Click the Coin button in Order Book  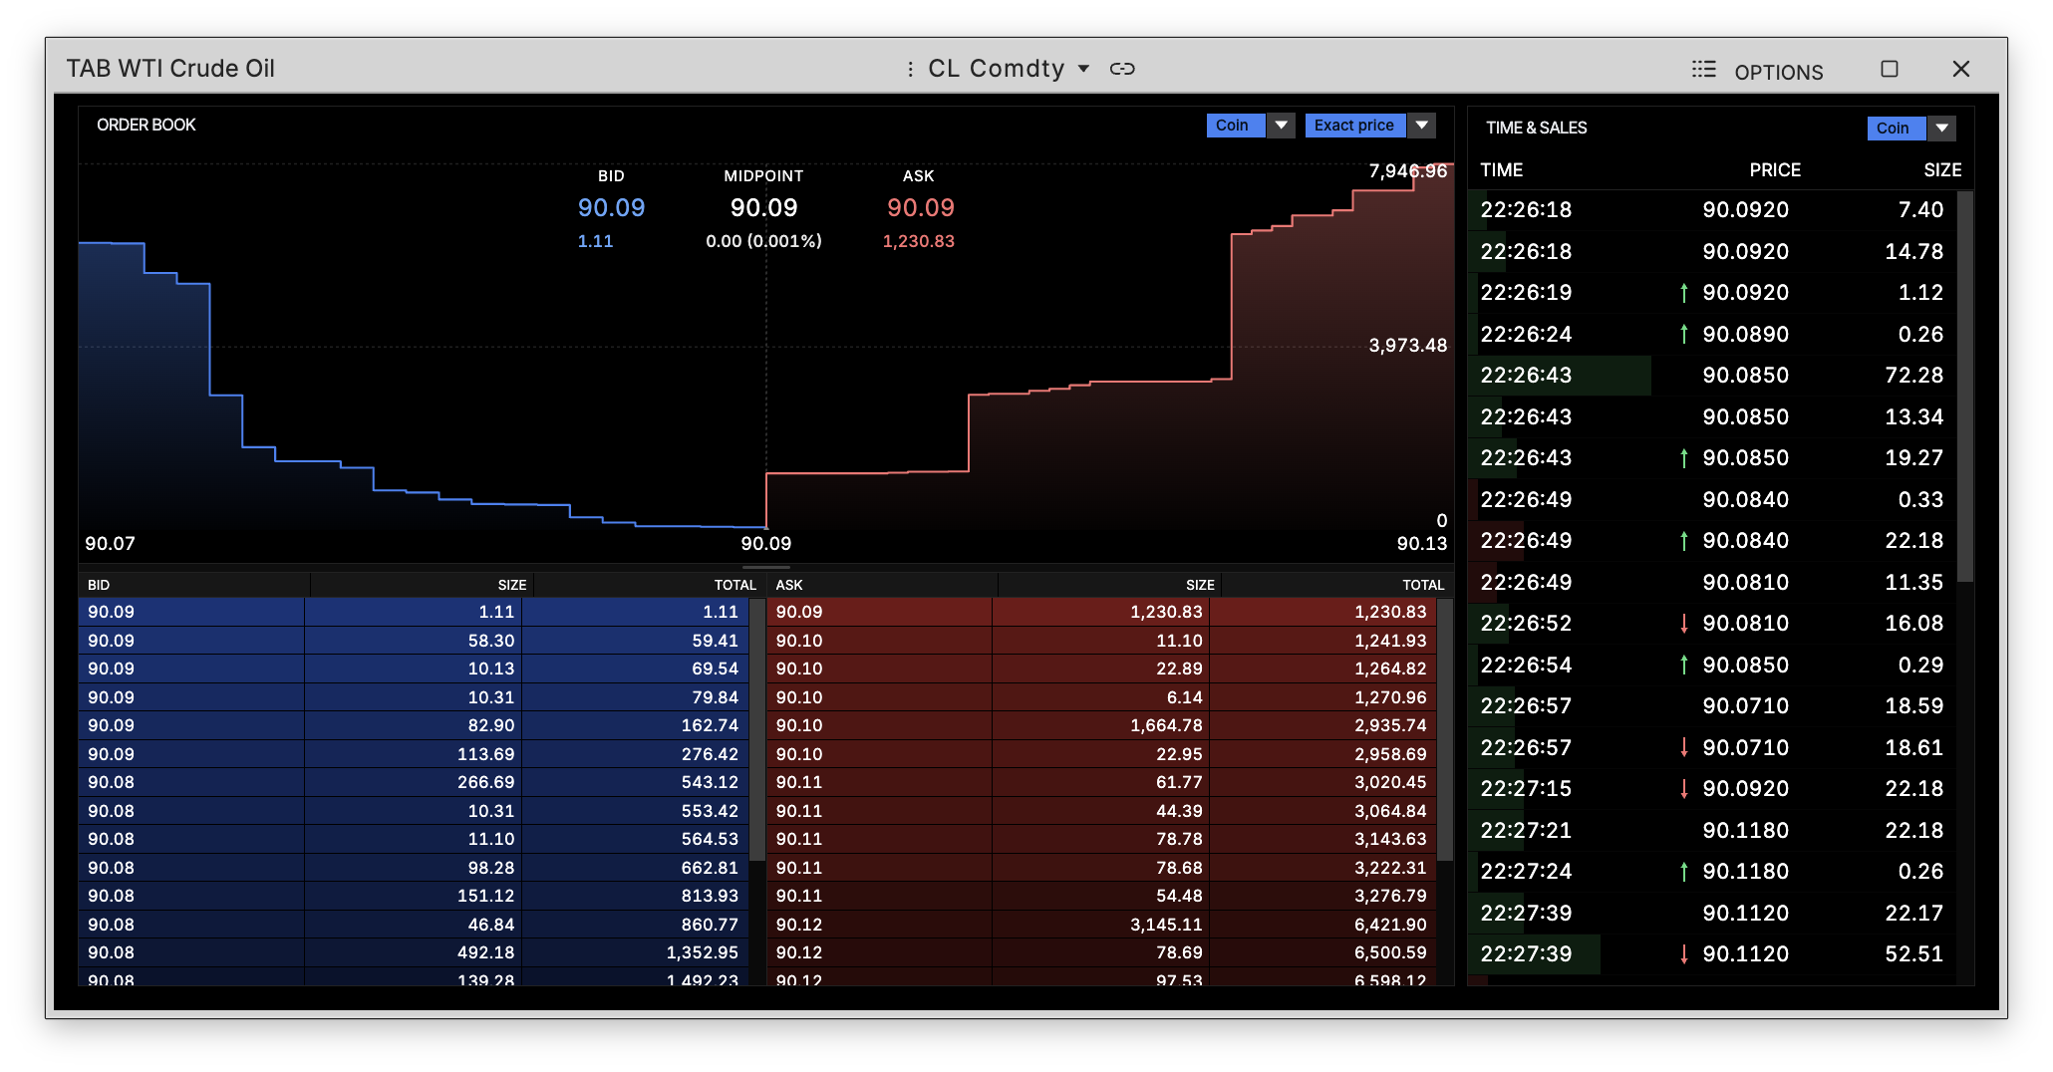coord(1236,126)
